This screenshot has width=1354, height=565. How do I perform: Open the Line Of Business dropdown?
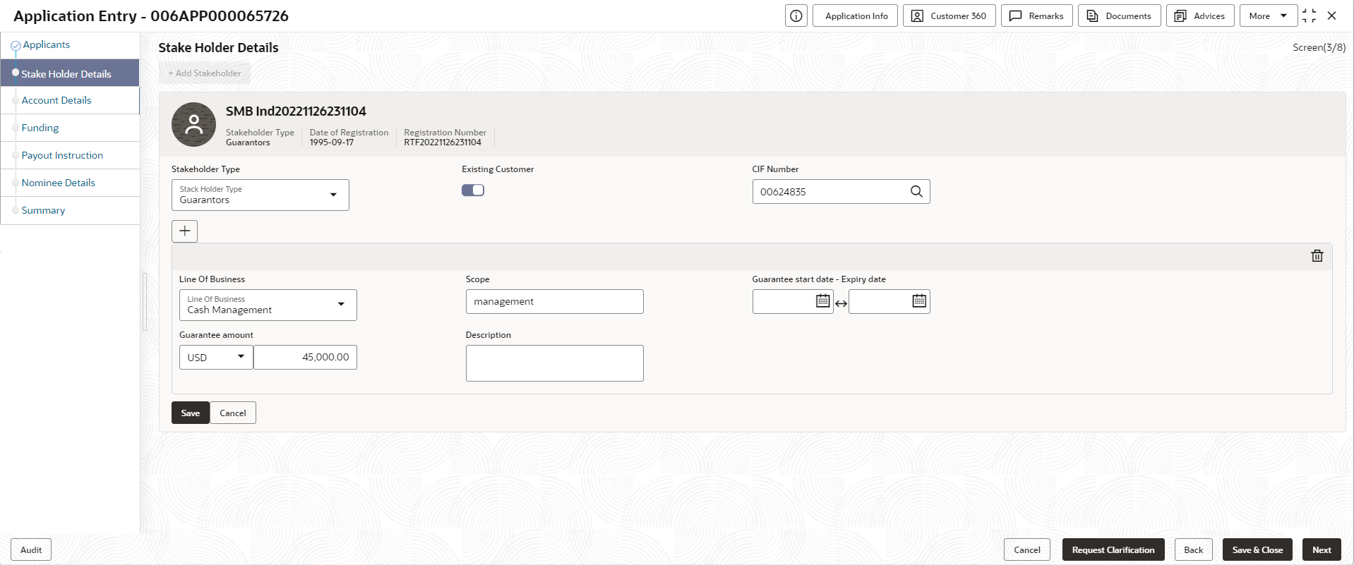click(268, 305)
